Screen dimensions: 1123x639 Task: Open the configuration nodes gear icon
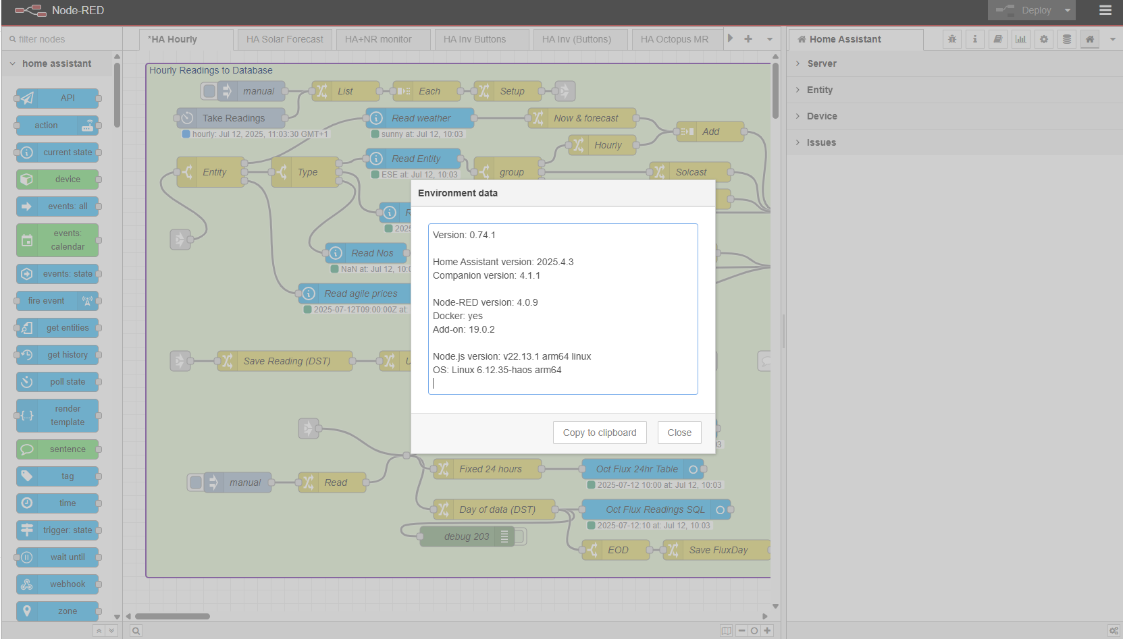point(1043,39)
